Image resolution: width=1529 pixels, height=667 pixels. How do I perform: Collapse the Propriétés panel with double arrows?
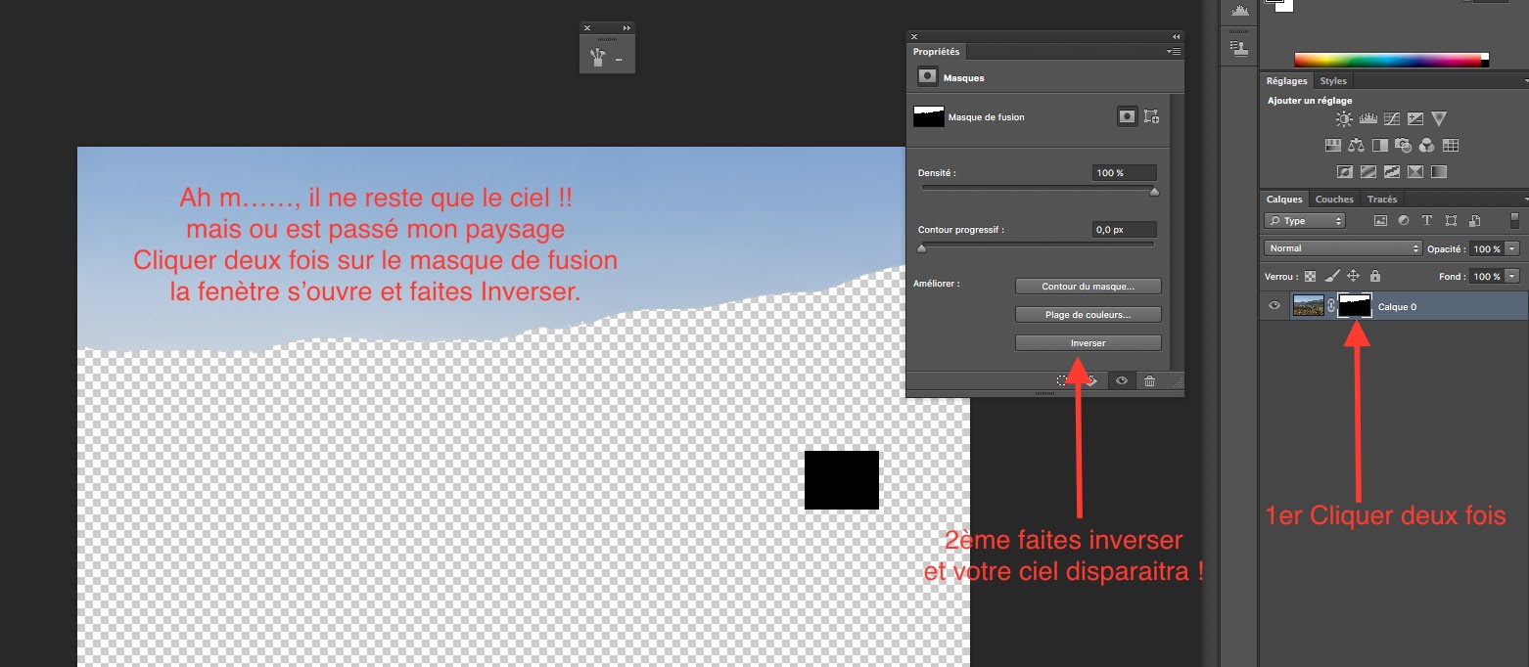(1176, 36)
